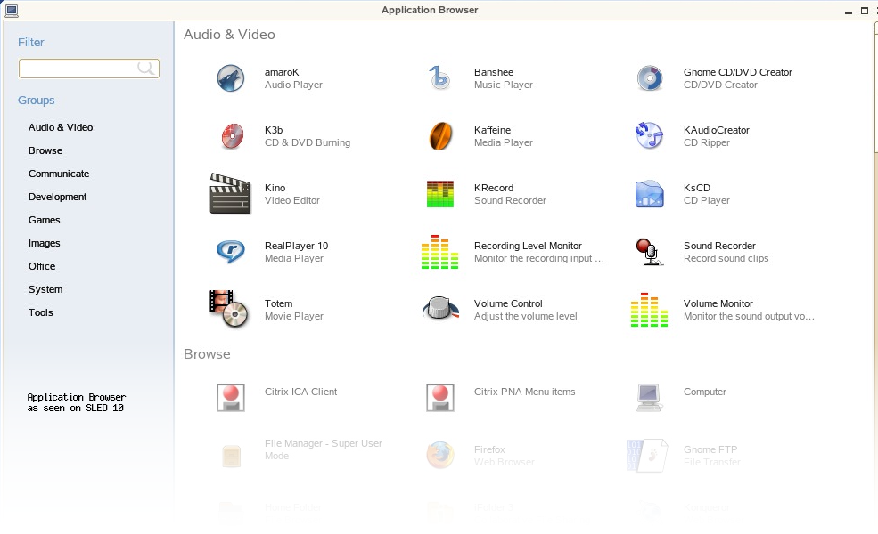
Task: Open the Kino video editor clapperboard icon
Action: (x=230, y=194)
